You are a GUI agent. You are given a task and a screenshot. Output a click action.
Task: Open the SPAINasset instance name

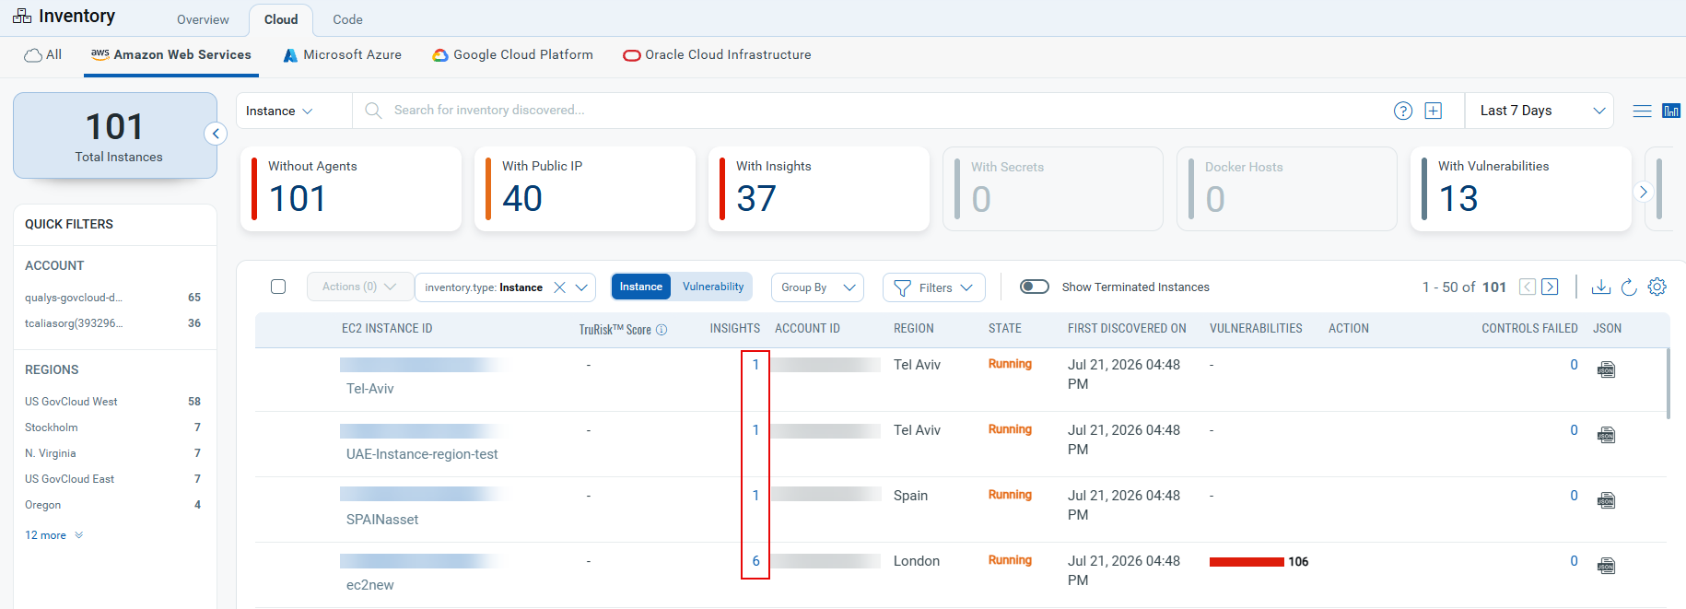pos(382,520)
